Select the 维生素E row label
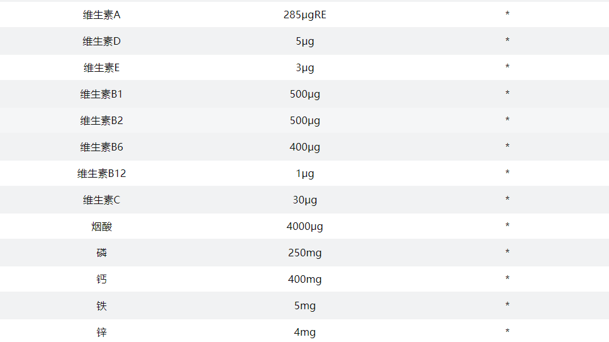Image resolution: width=609 pixels, height=342 pixels. click(x=101, y=67)
